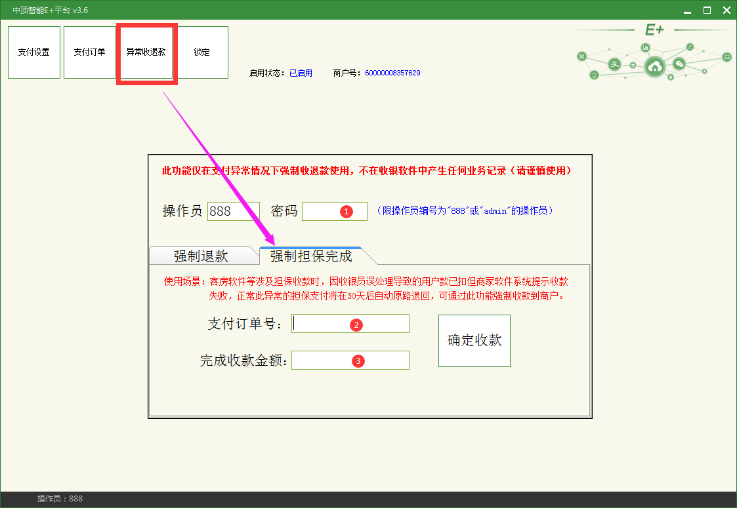Click the cloud home icon in E+ logo
The width and height of the screenshot is (737, 508).
pyautogui.click(x=654, y=67)
